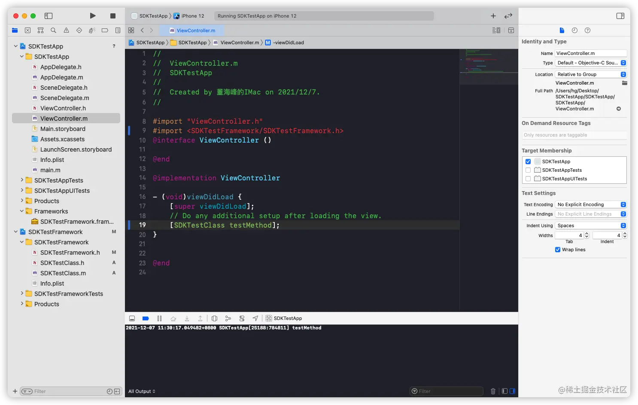Toggle the variables view pane

[504, 391]
